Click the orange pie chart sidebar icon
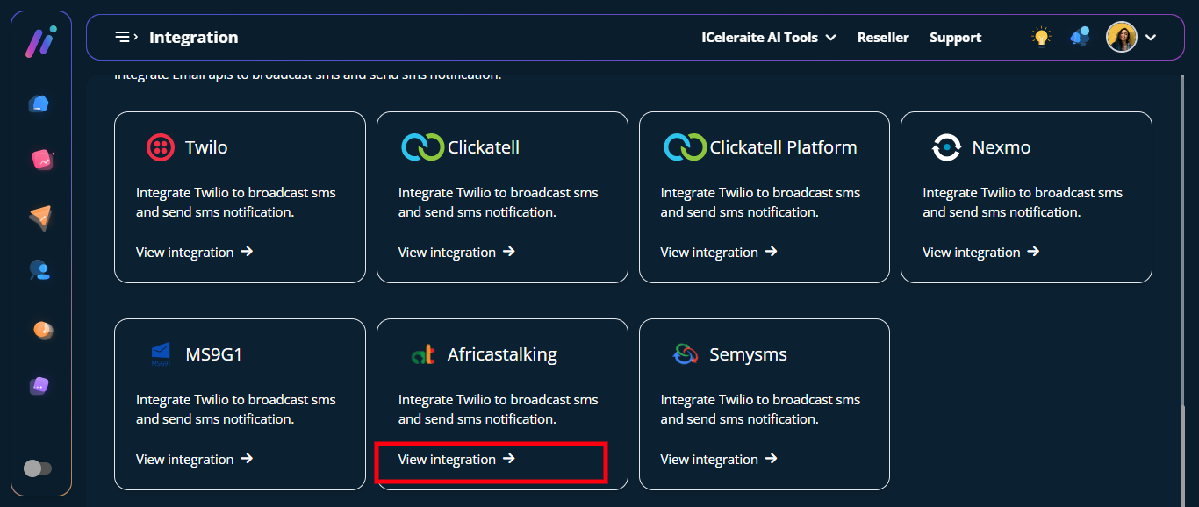Viewport: 1199px width, 507px height. pyautogui.click(x=40, y=330)
